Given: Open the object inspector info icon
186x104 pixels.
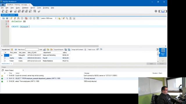Looking at the screenshot, I should point(11,11).
